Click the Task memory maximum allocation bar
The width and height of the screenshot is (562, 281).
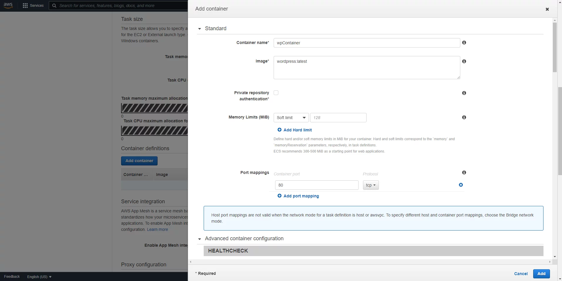[x=154, y=108]
